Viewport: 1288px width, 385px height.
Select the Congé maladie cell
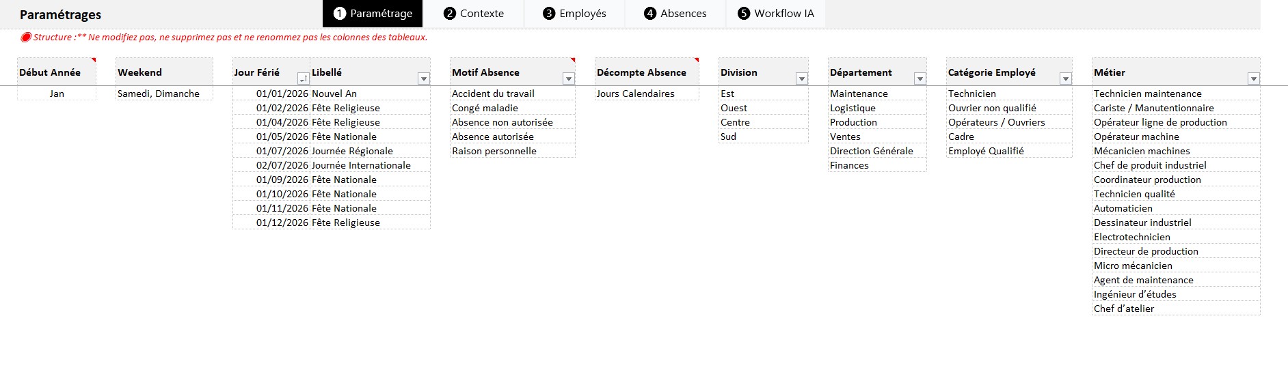pyautogui.click(x=513, y=108)
